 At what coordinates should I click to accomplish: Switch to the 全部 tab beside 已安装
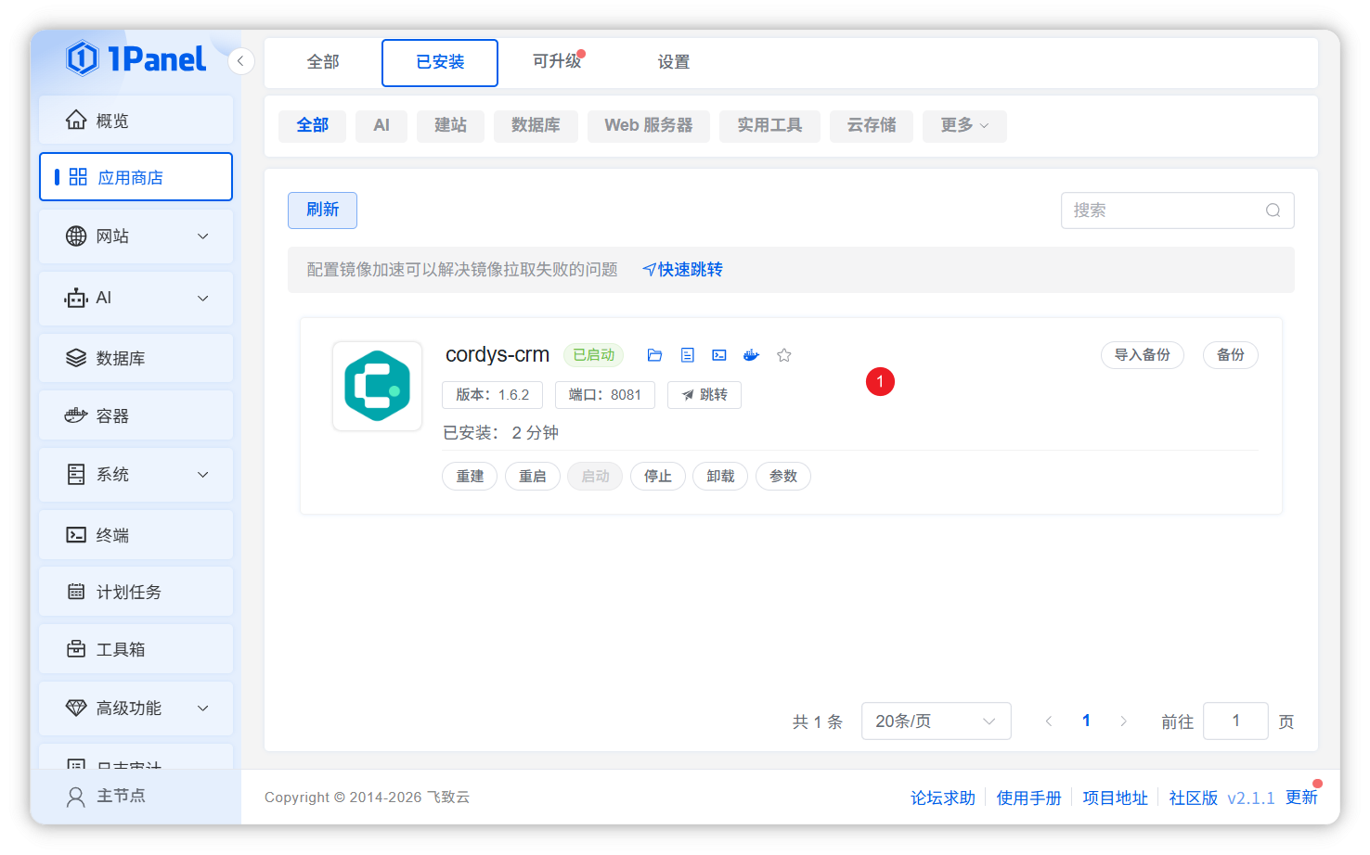tap(323, 62)
